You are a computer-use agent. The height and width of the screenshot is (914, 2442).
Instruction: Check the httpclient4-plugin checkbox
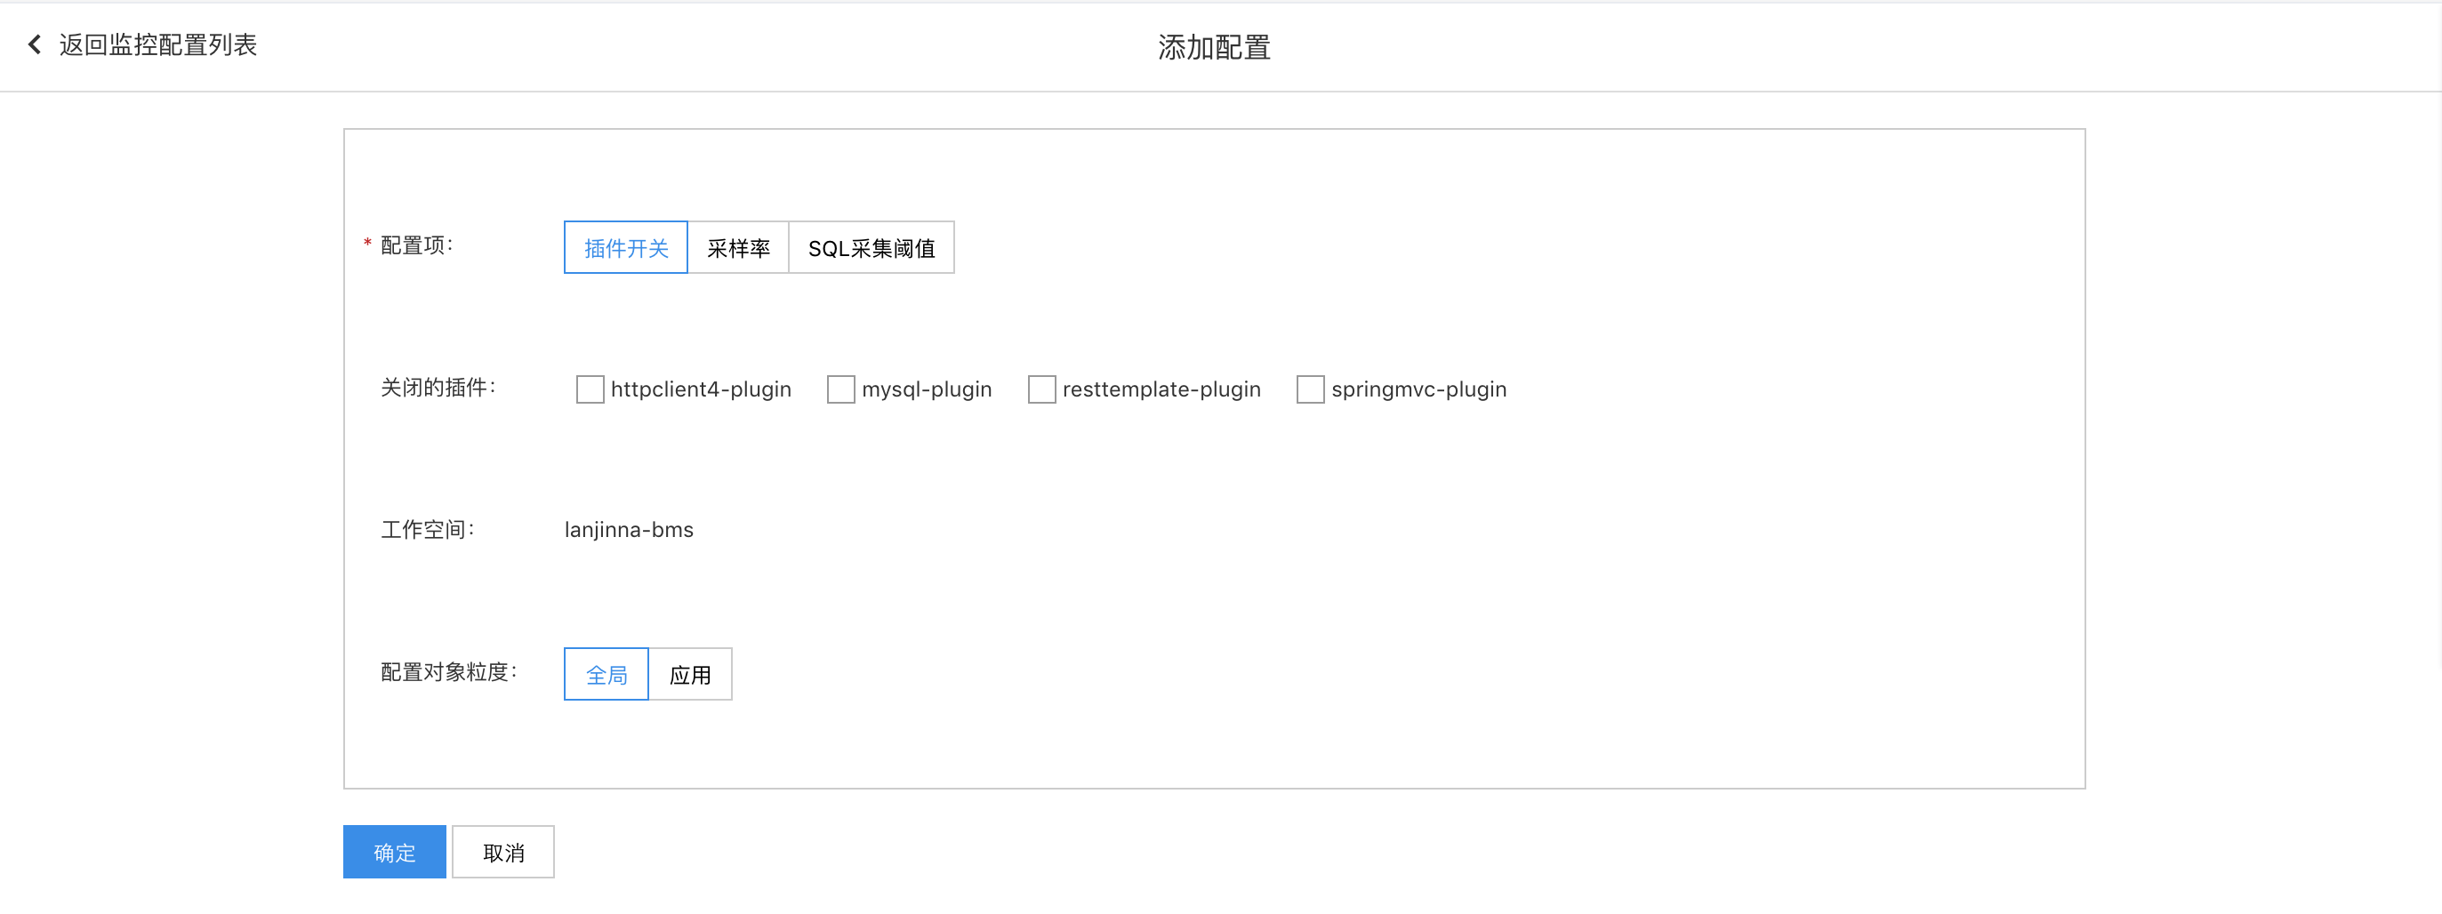590,389
